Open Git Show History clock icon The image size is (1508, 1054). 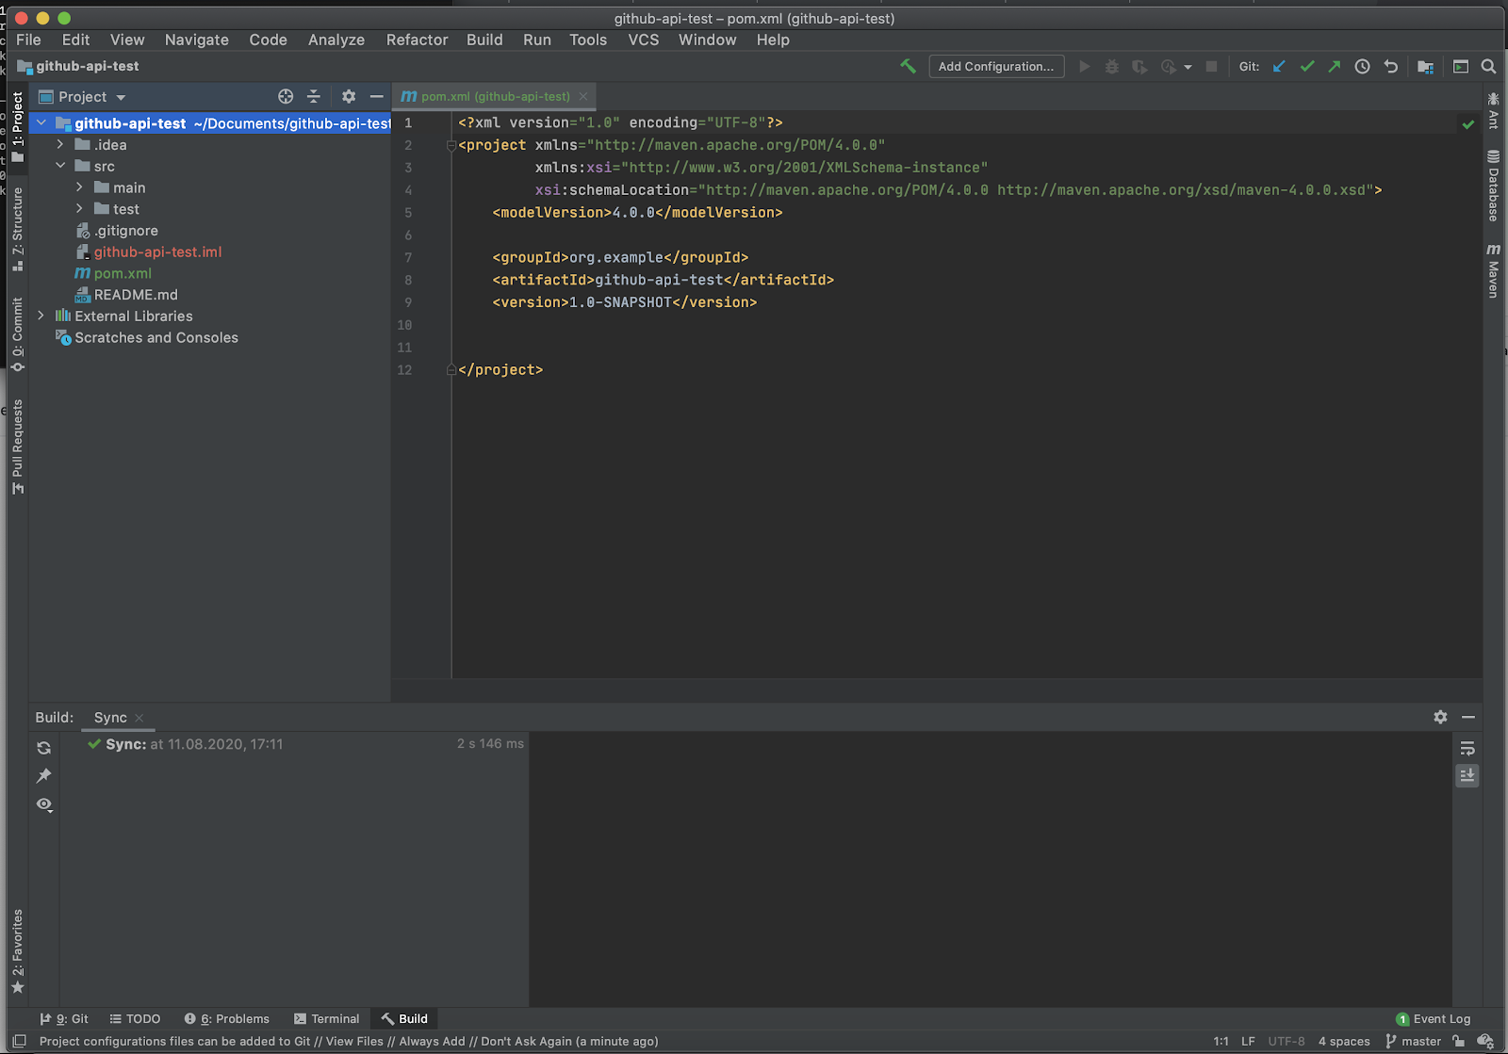pos(1362,66)
